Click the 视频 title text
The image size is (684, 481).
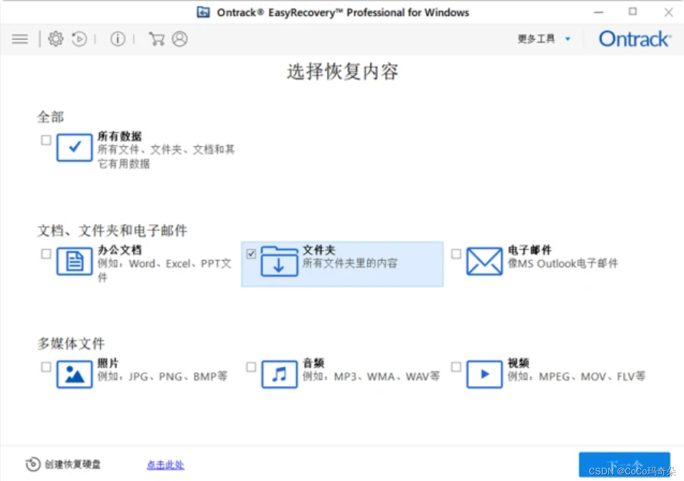(518, 363)
